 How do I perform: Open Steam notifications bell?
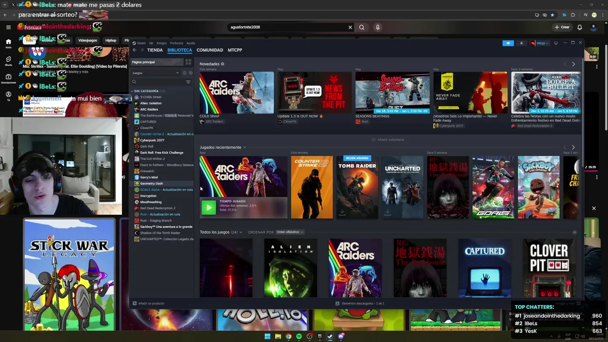pos(521,43)
